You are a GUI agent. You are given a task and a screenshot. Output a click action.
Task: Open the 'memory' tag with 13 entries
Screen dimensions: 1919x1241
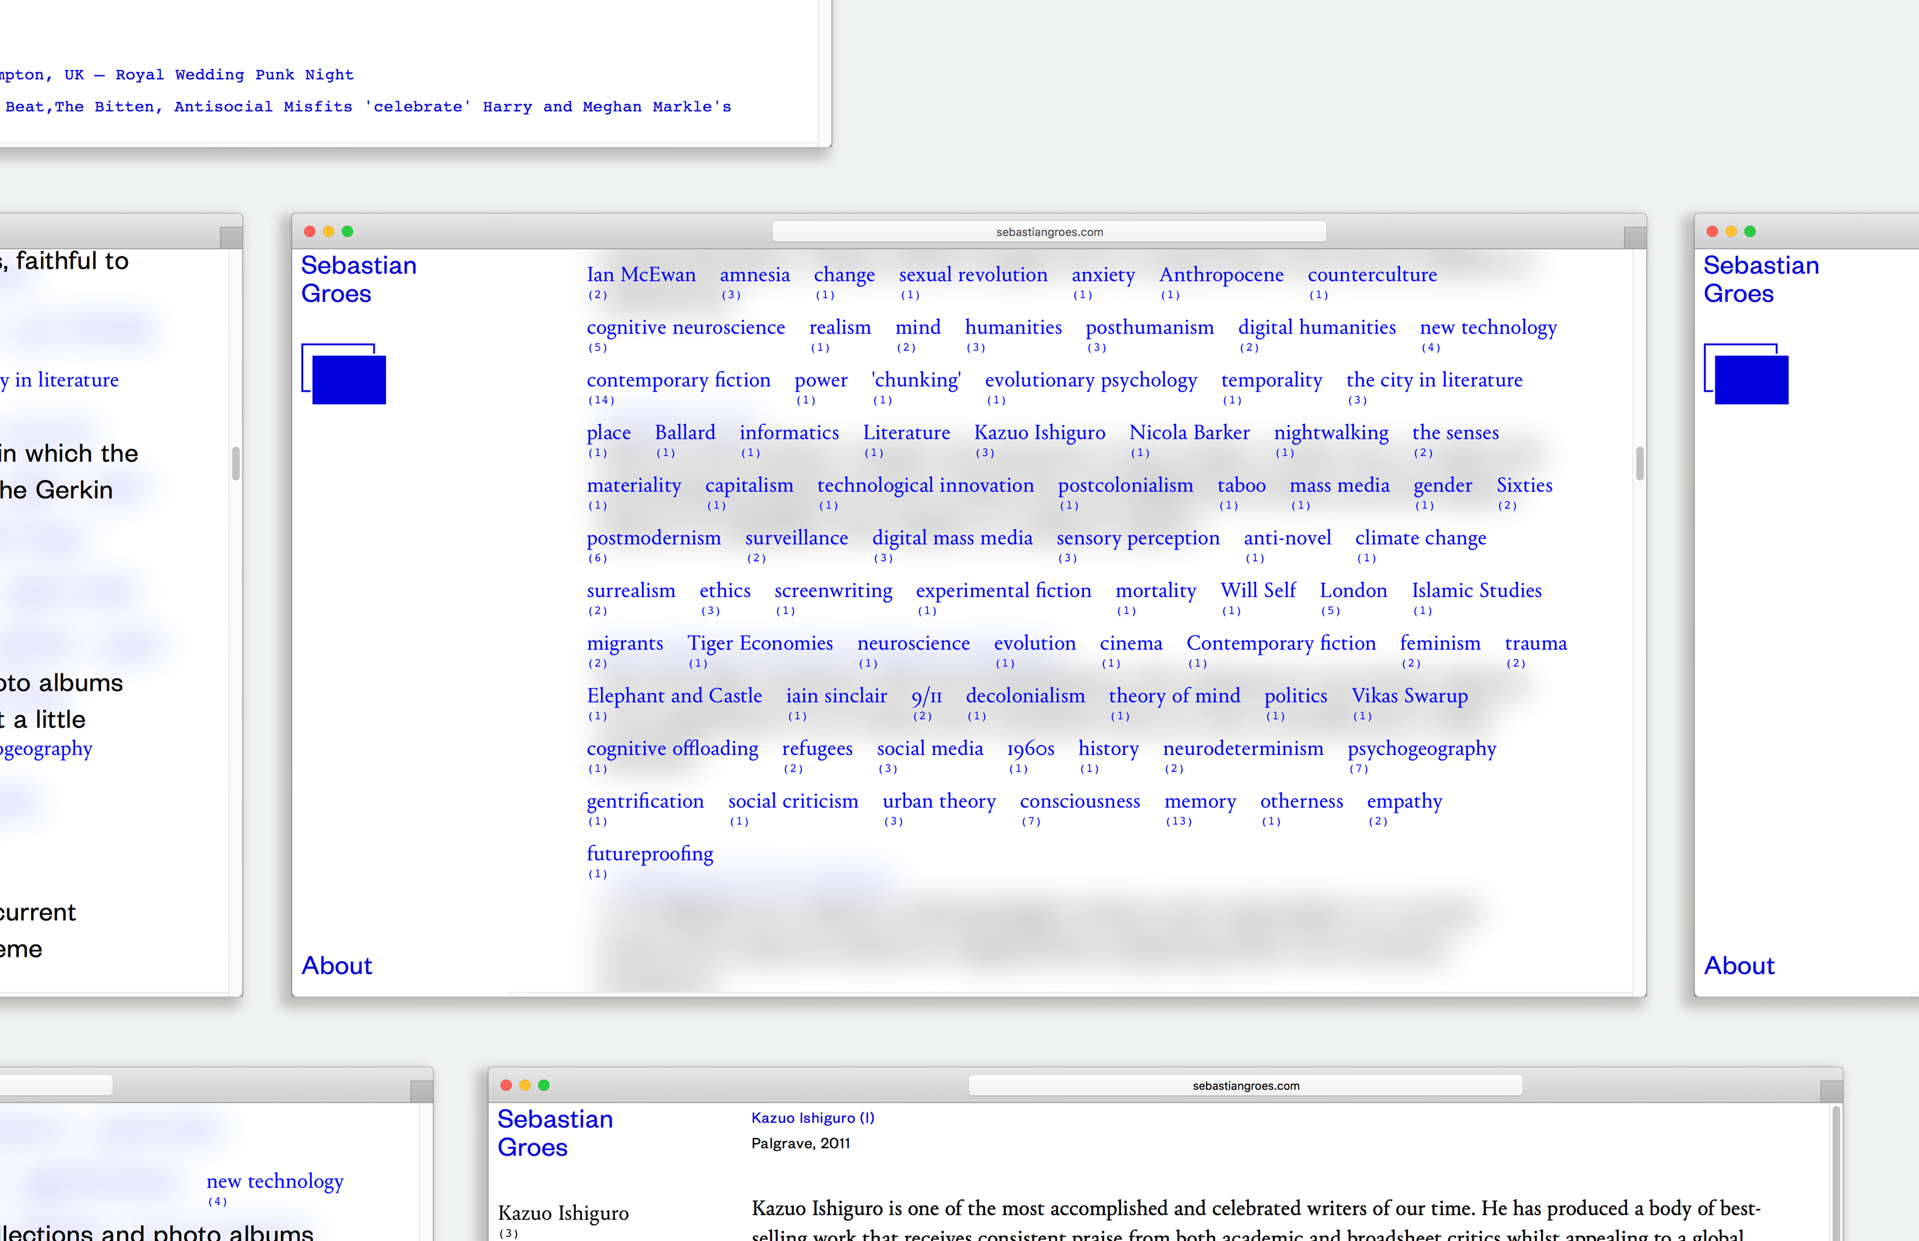tap(1199, 801)
